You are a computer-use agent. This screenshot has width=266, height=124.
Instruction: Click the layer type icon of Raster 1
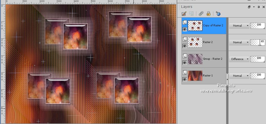[185, 72]
